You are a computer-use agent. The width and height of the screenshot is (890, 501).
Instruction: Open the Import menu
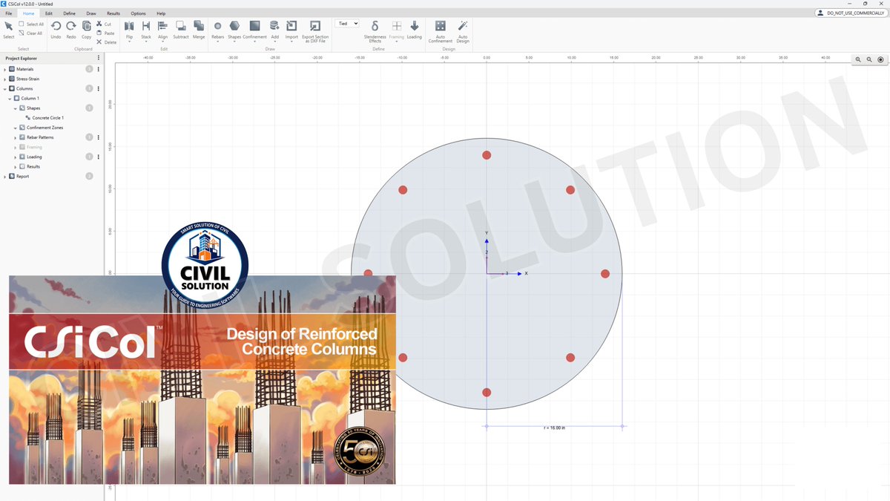[291, 30]
